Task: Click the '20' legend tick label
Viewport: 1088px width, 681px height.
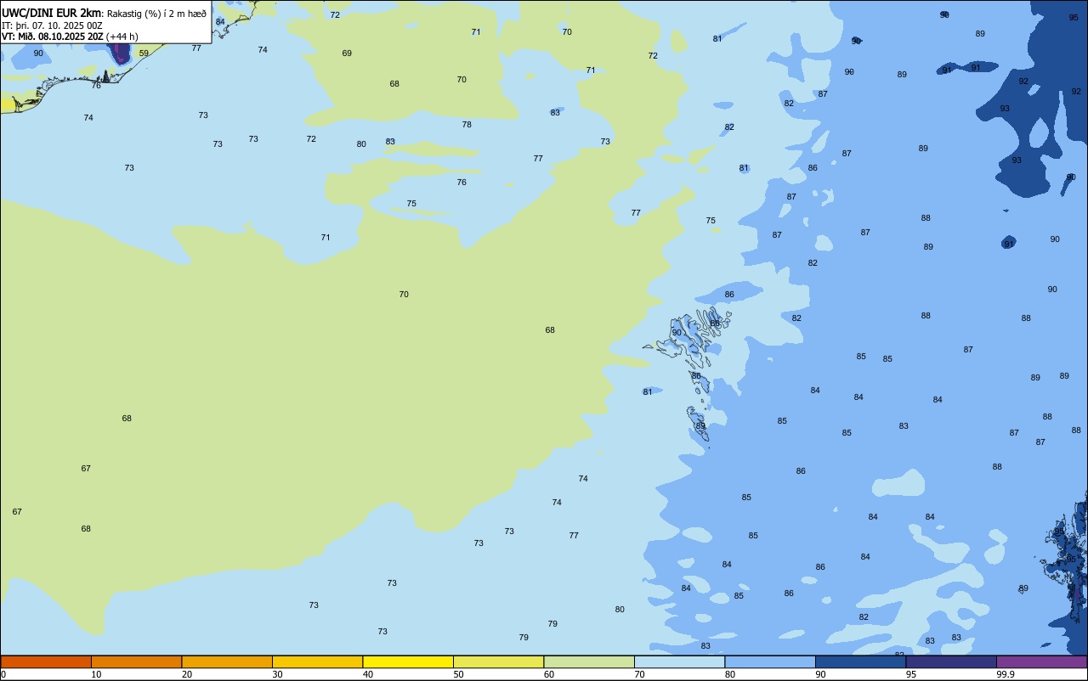Action: [x=187, y=674]
